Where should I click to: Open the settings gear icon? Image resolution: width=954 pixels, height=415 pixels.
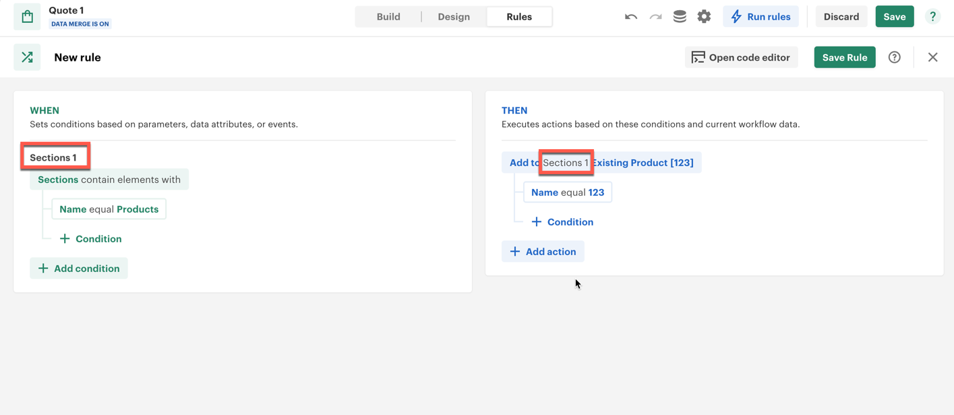coord(704,17)
